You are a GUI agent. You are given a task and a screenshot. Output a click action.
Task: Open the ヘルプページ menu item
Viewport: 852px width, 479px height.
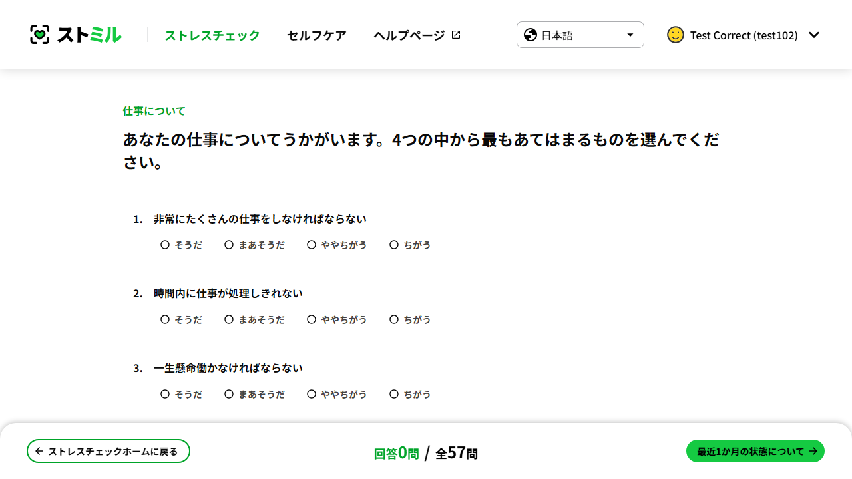(x=409, y=35)
